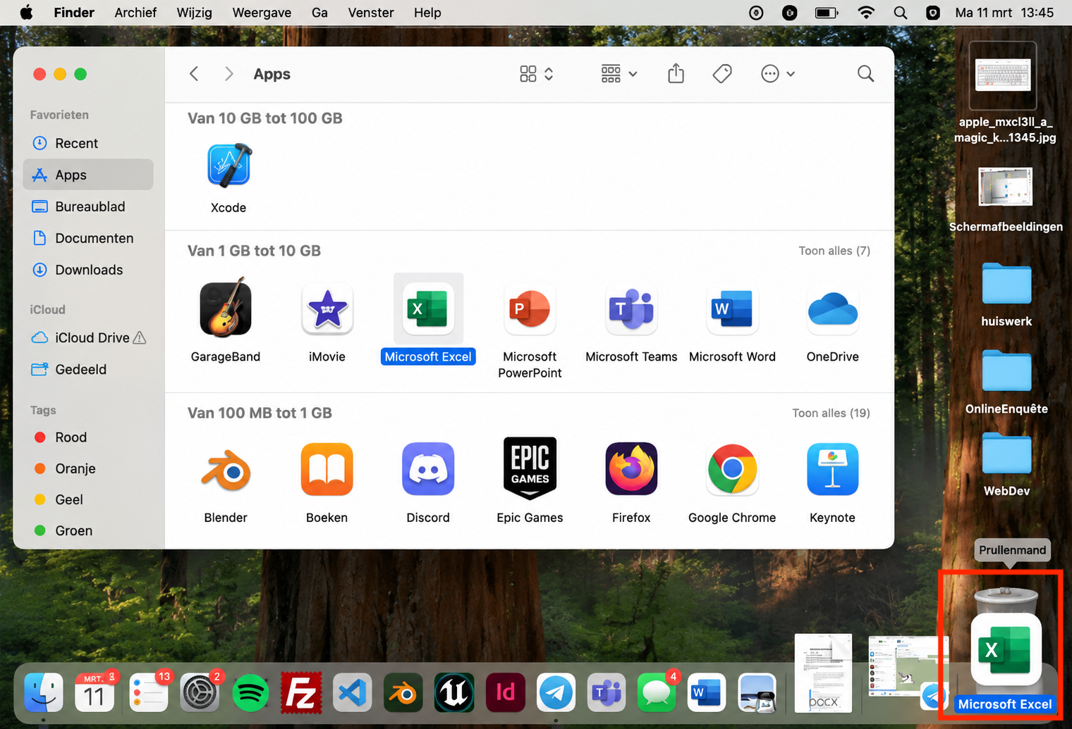Open Unreal Engine from the Dock

(454, 693)
